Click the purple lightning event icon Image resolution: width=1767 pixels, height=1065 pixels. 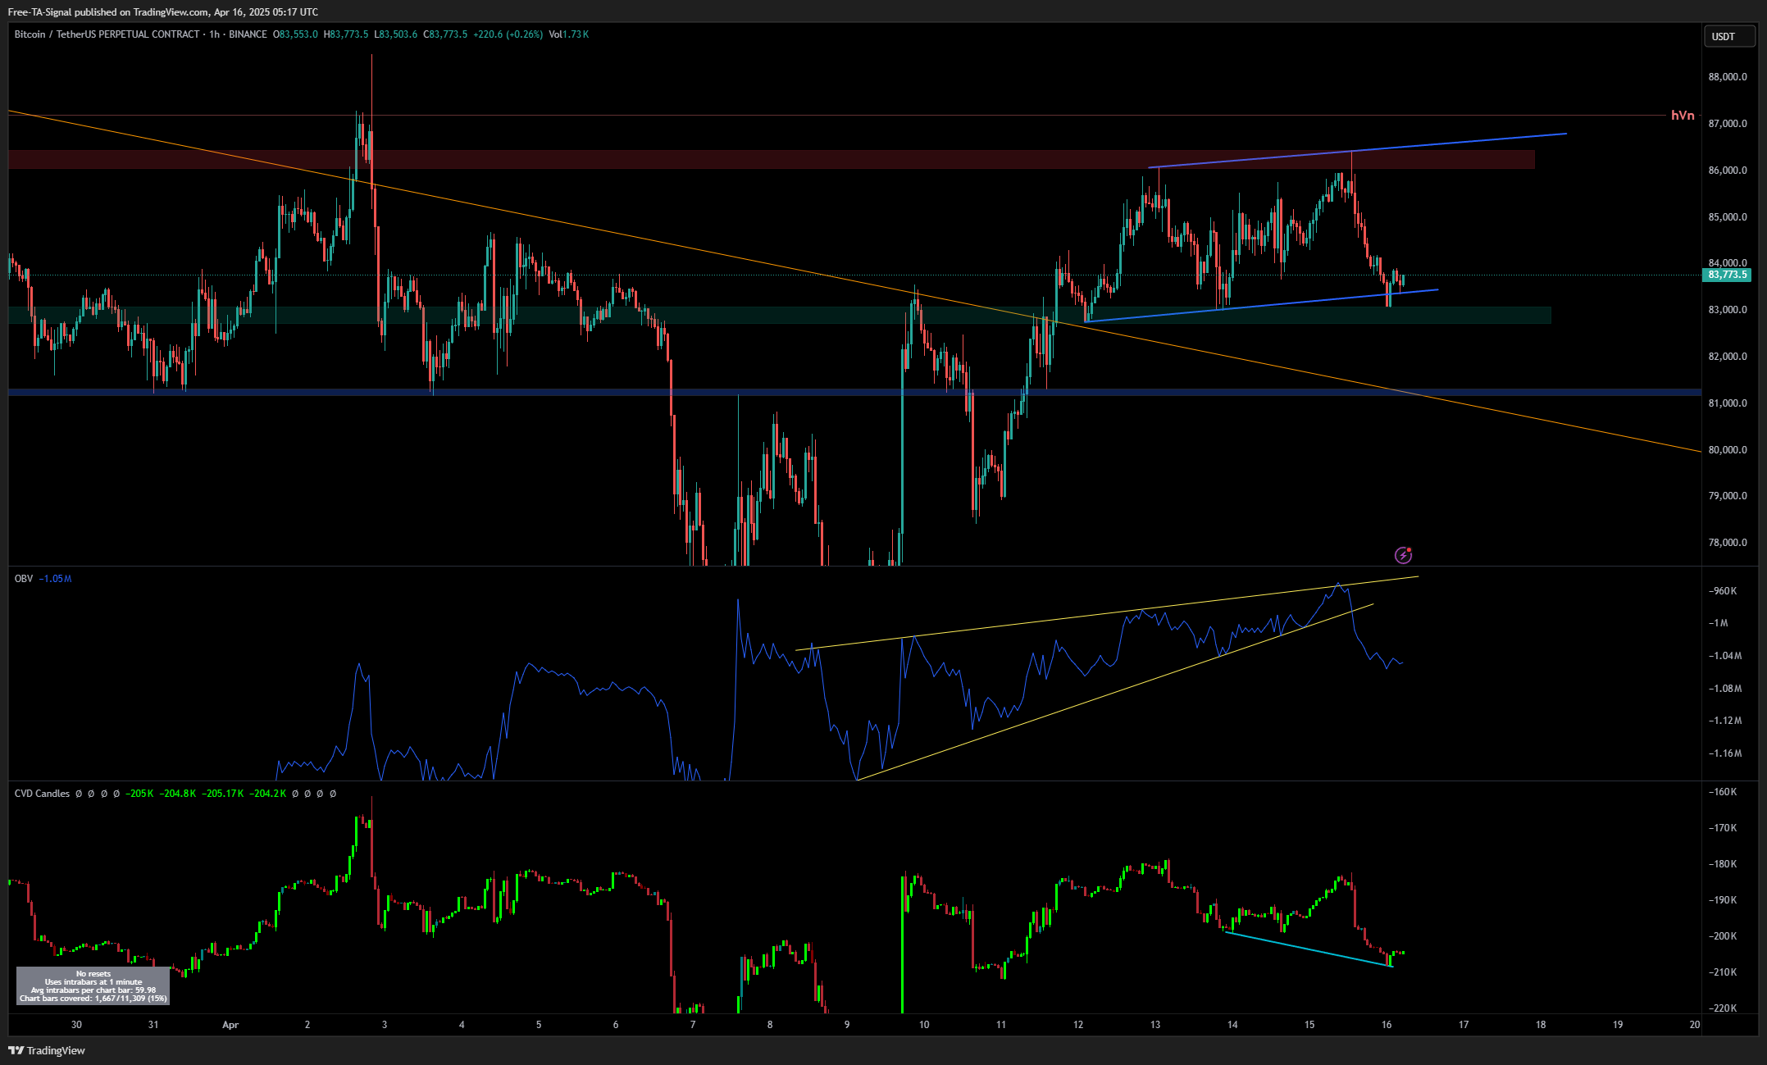(x=1403, y=556)
